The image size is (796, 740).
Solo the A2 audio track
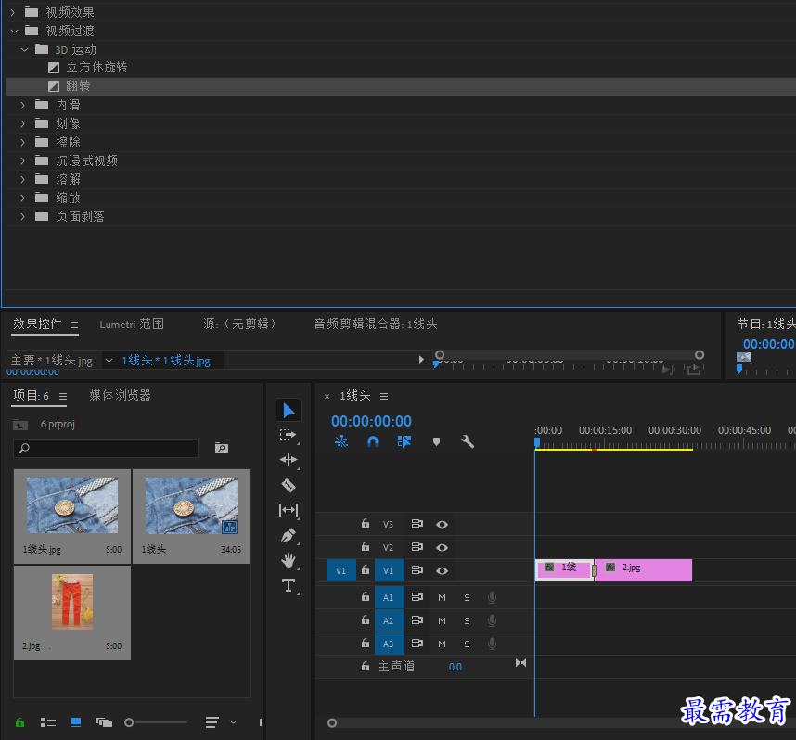click(467, 620)
